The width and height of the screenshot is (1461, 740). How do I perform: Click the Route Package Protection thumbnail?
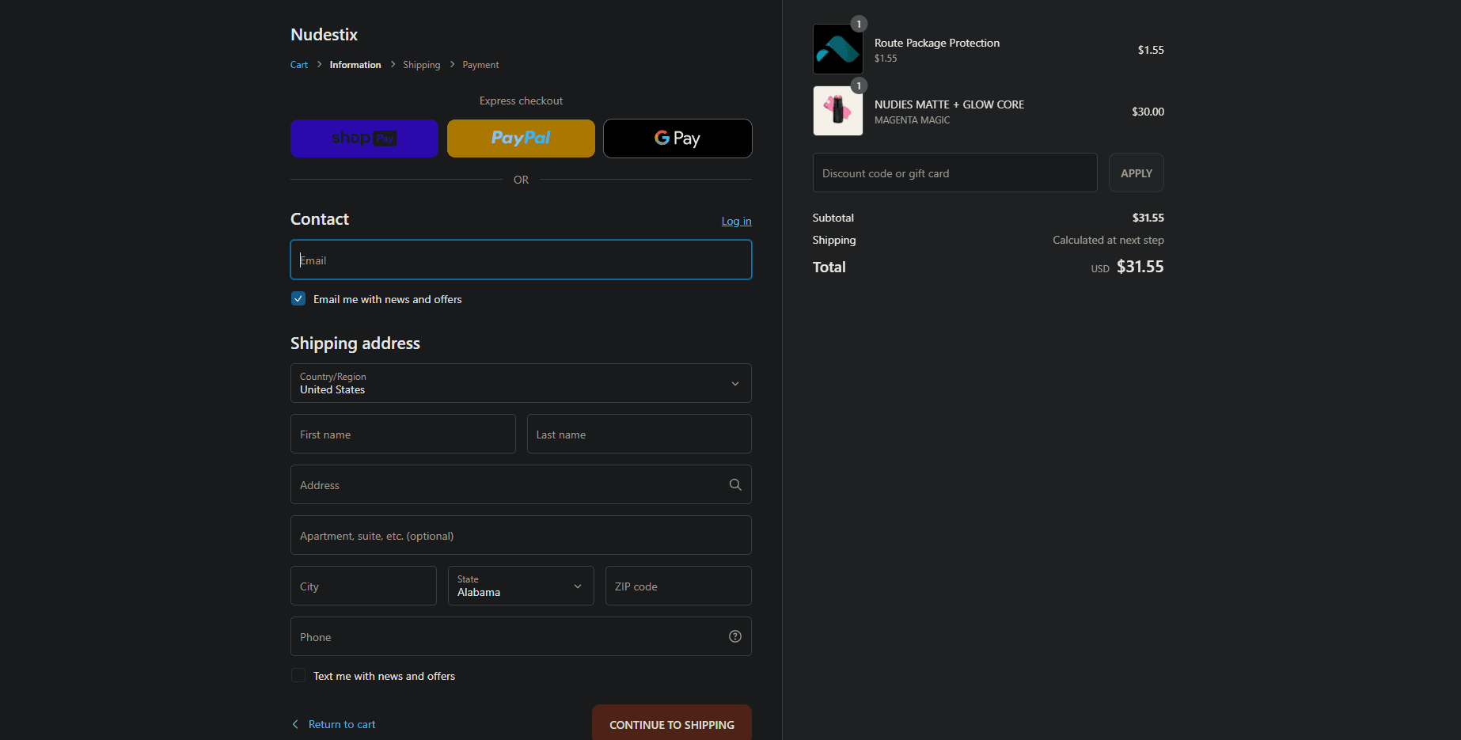pos(838,49)
